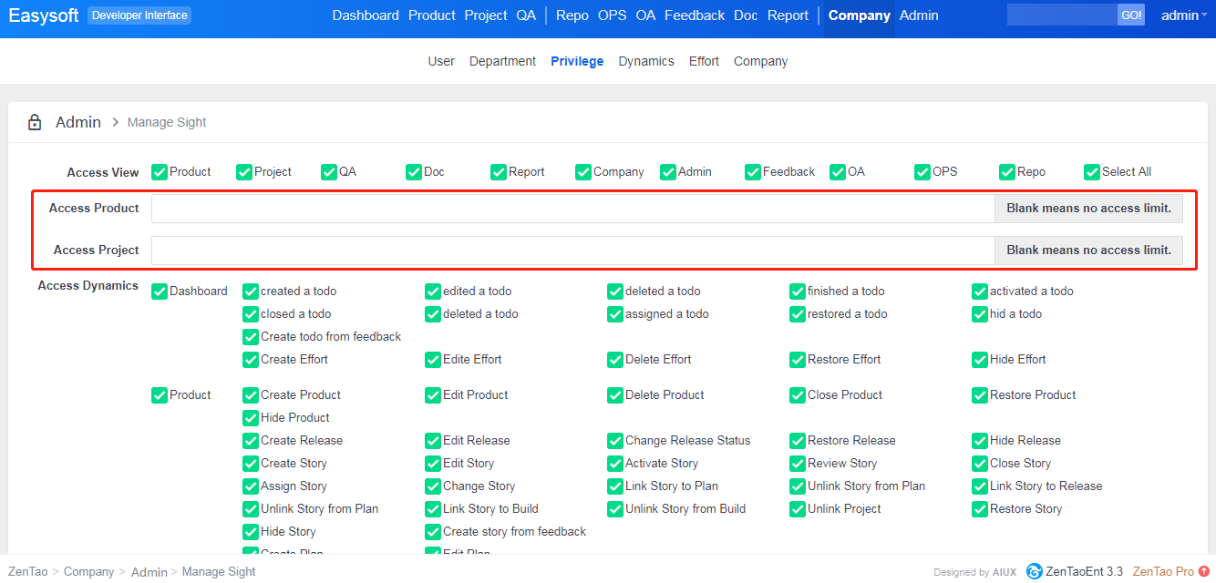This screenshot has height=583, width=1216.
Task: Open the Access Product selection field
Action: [572, 209]
